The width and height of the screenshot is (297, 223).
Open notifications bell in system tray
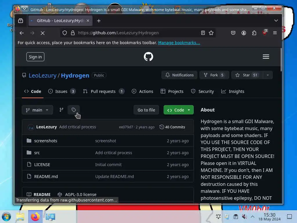point(218,217)
